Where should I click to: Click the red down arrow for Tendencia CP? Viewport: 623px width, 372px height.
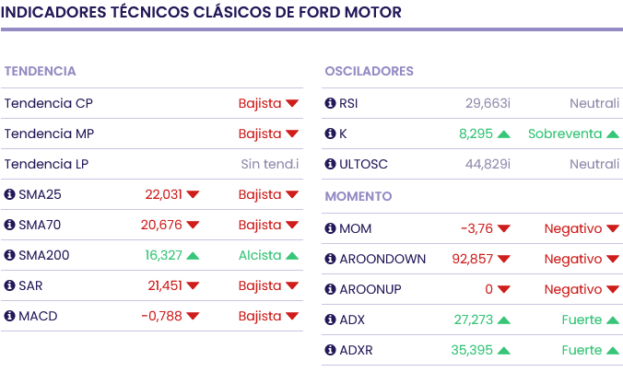pos(292,104)
